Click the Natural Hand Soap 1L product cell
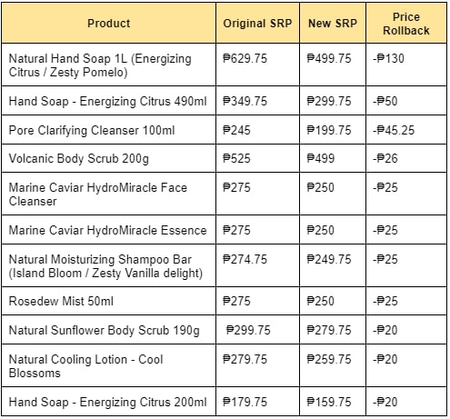450x419 pixels. pos(108,65)
